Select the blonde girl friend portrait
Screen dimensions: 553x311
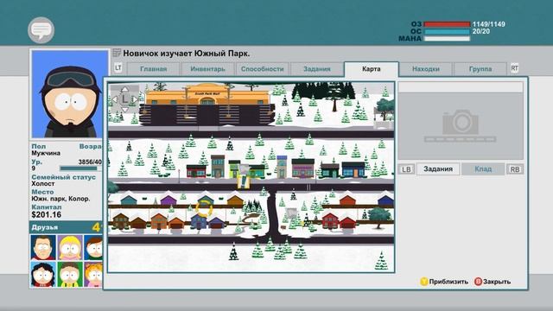[x=70, y=248]
